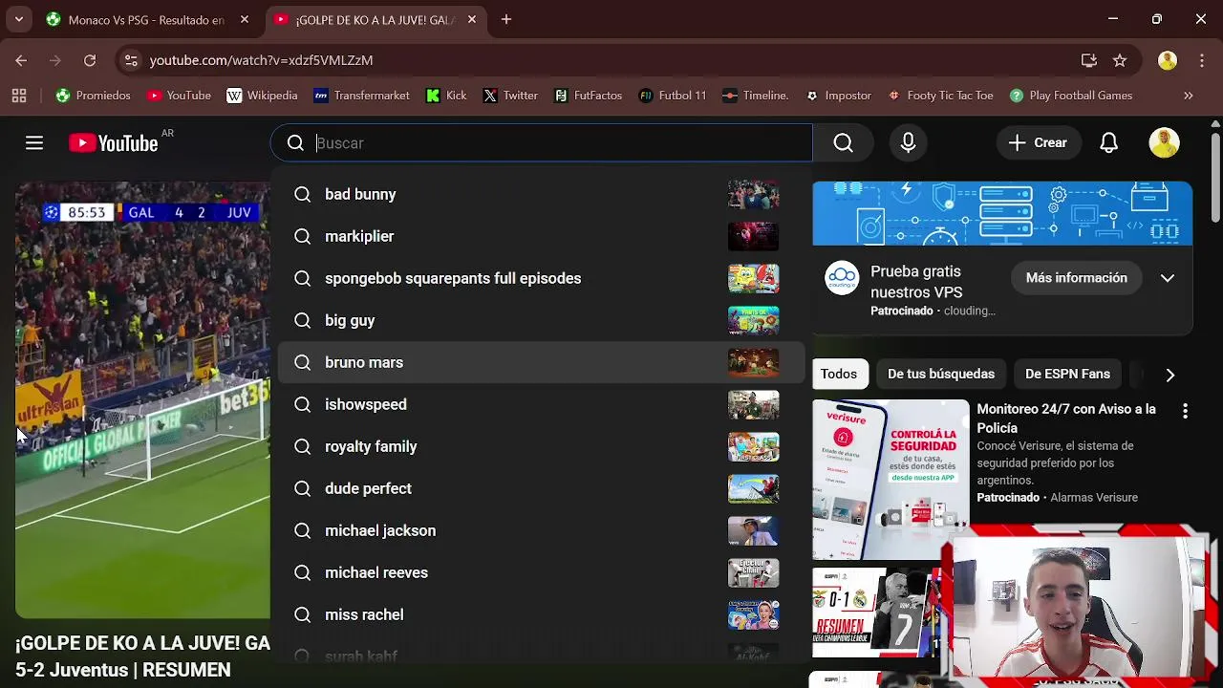Image resolution: width=1223 pixels, height=688 pixels.
Task: Open the Transfermarkt bookmark
Action: pos(361,96)
